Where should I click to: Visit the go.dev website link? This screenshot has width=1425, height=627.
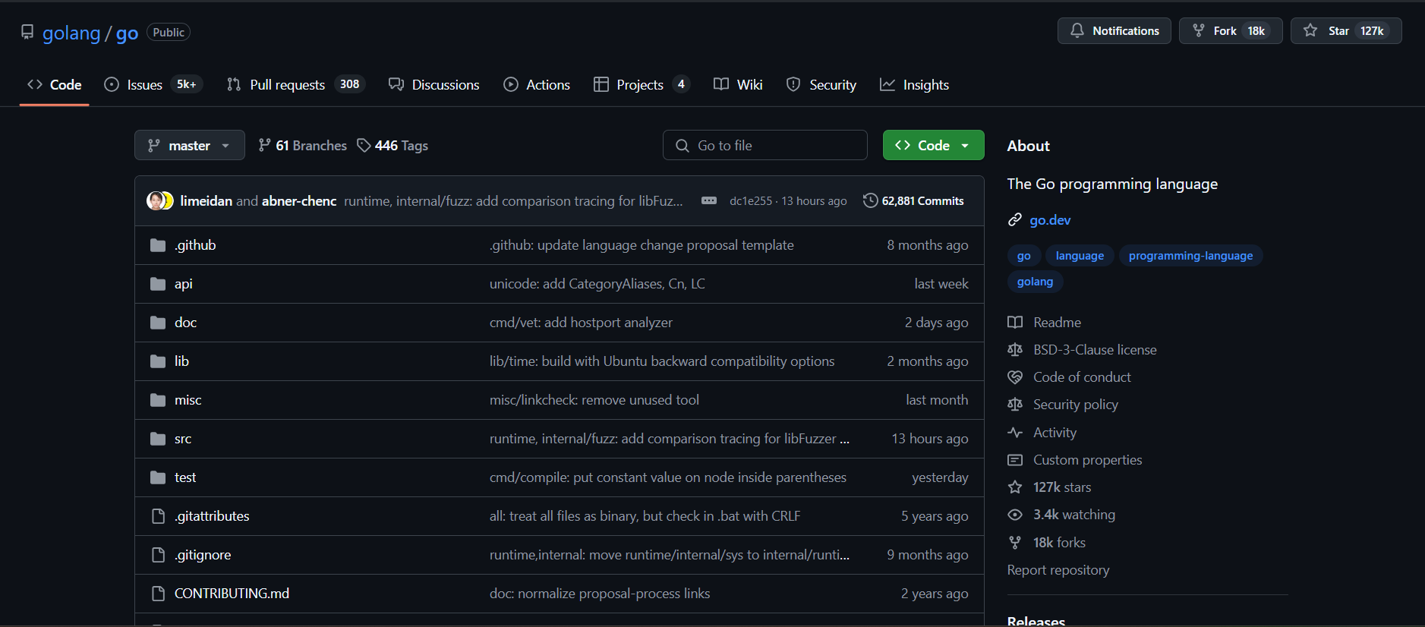click(x=1050, y=220)
